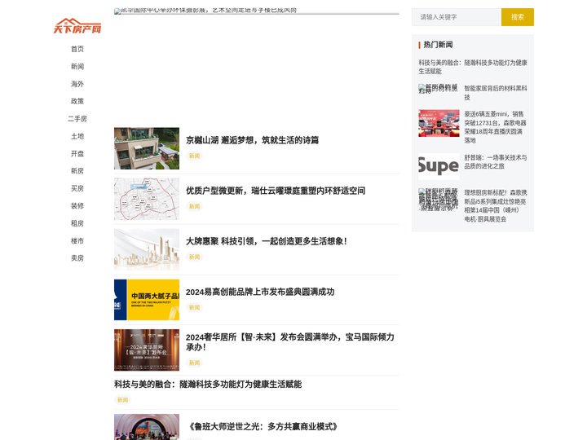The width and height of the screenshot is (587, 440).
Task: Open main list article 科技与美的融合
Action: click(208, 385)
